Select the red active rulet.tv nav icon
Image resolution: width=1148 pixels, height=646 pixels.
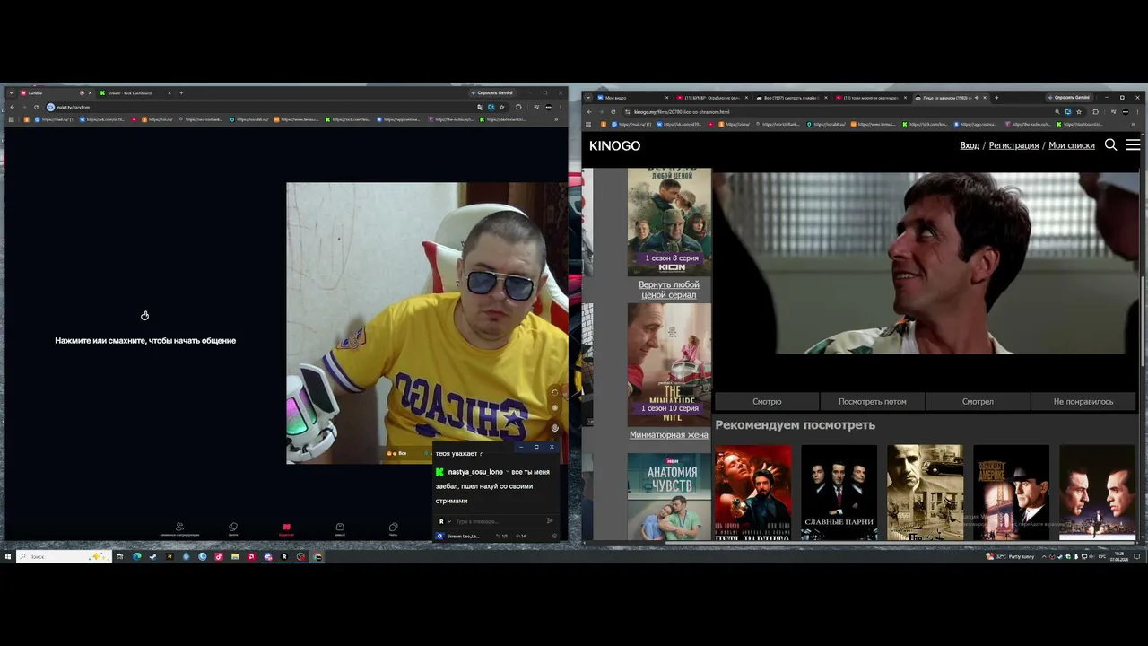[x=286, y=529]
